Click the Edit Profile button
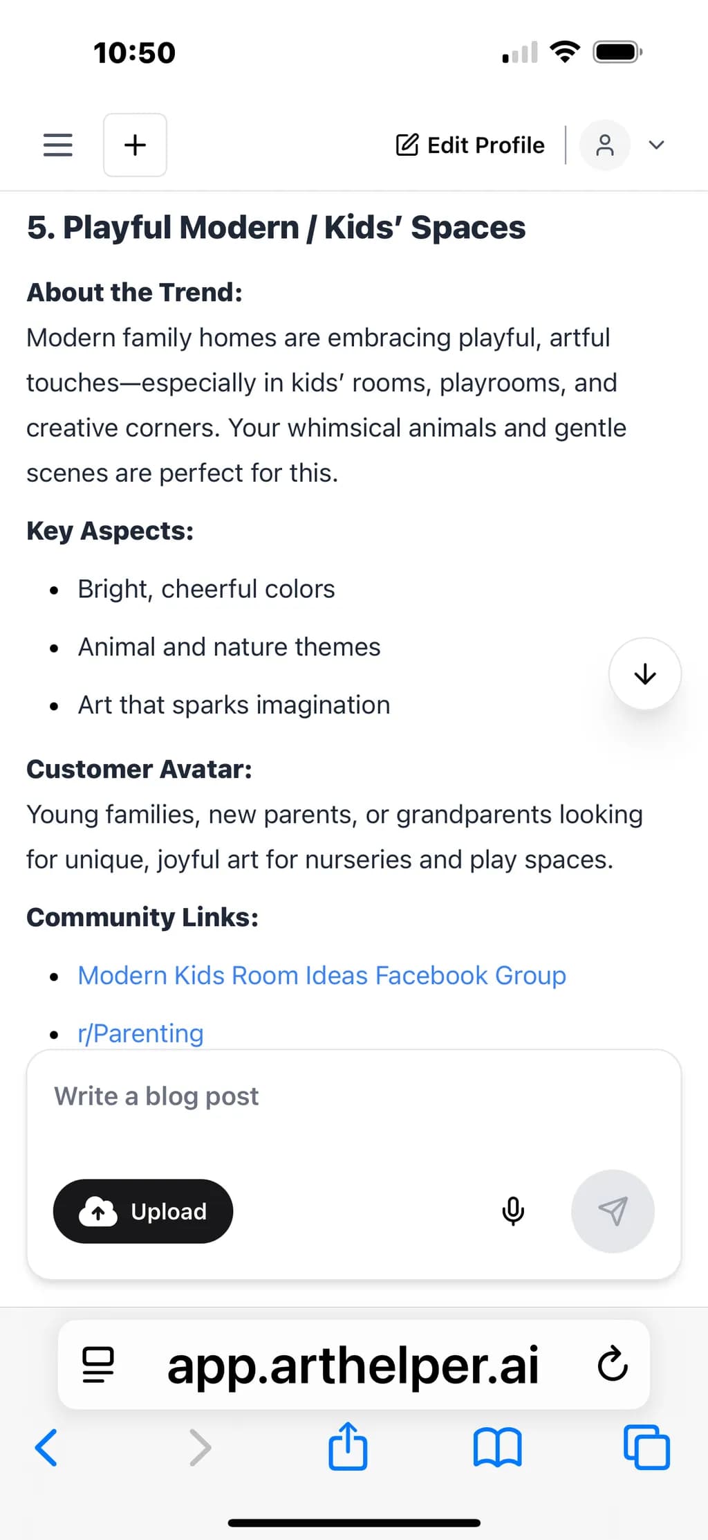 (x=470, y=145)
